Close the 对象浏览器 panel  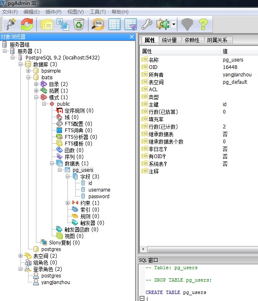coord(131,37)
